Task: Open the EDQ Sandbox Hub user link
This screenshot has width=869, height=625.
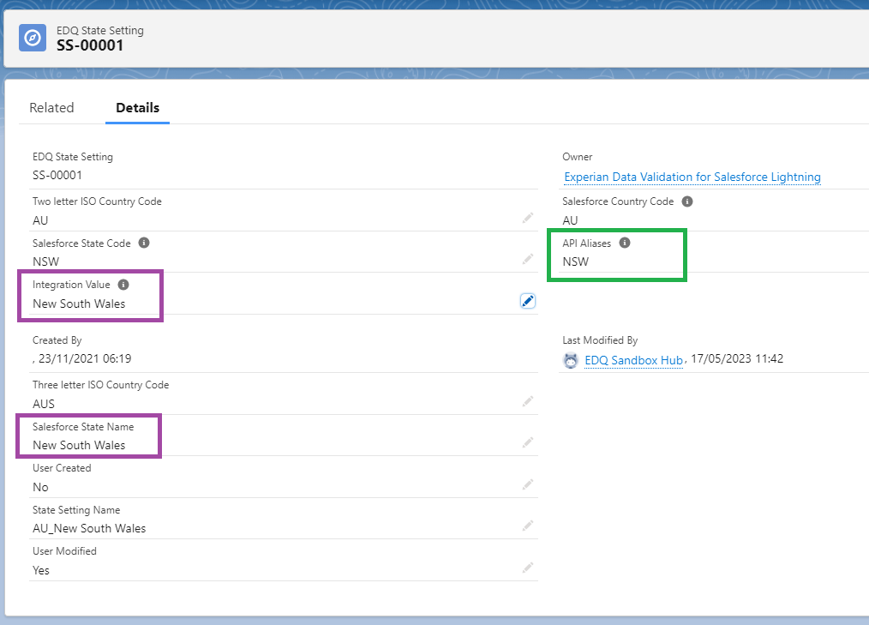Action: (633, 360)
